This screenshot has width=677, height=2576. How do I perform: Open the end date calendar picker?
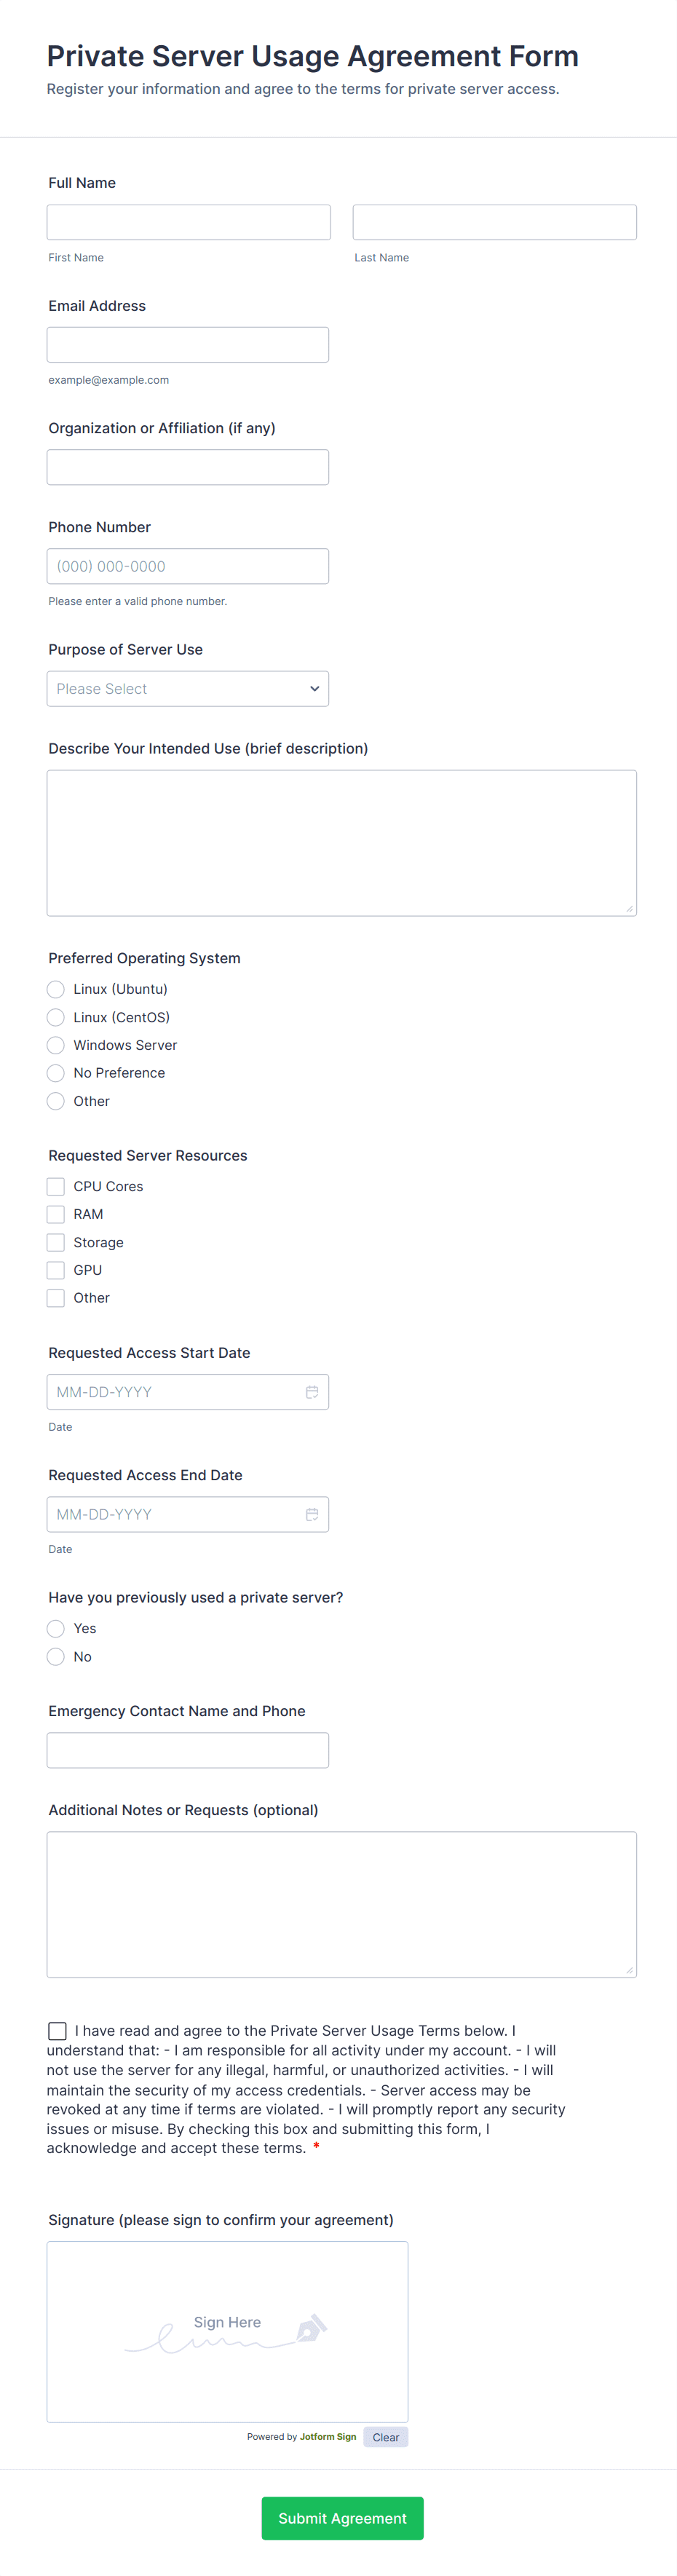[x=312, y=1514]
